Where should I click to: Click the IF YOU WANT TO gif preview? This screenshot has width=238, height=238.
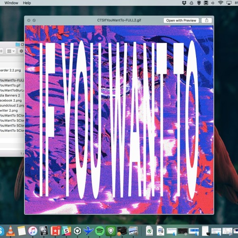click(119, 119)
